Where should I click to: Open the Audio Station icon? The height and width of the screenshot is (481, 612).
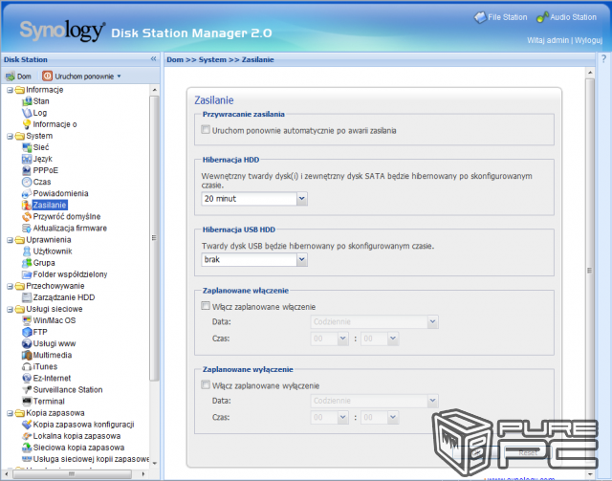542,17
